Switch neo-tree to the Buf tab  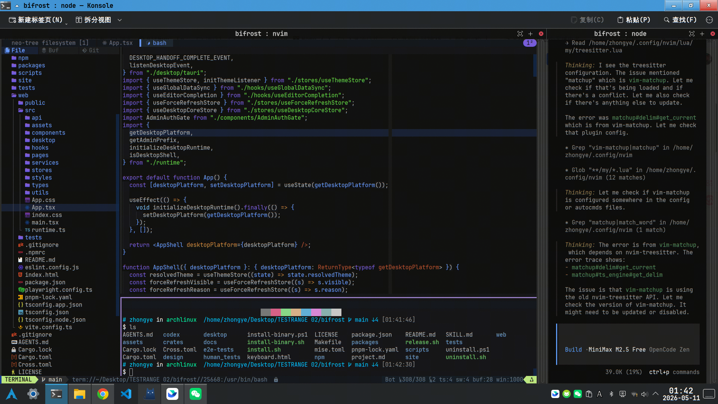[50, 50]
